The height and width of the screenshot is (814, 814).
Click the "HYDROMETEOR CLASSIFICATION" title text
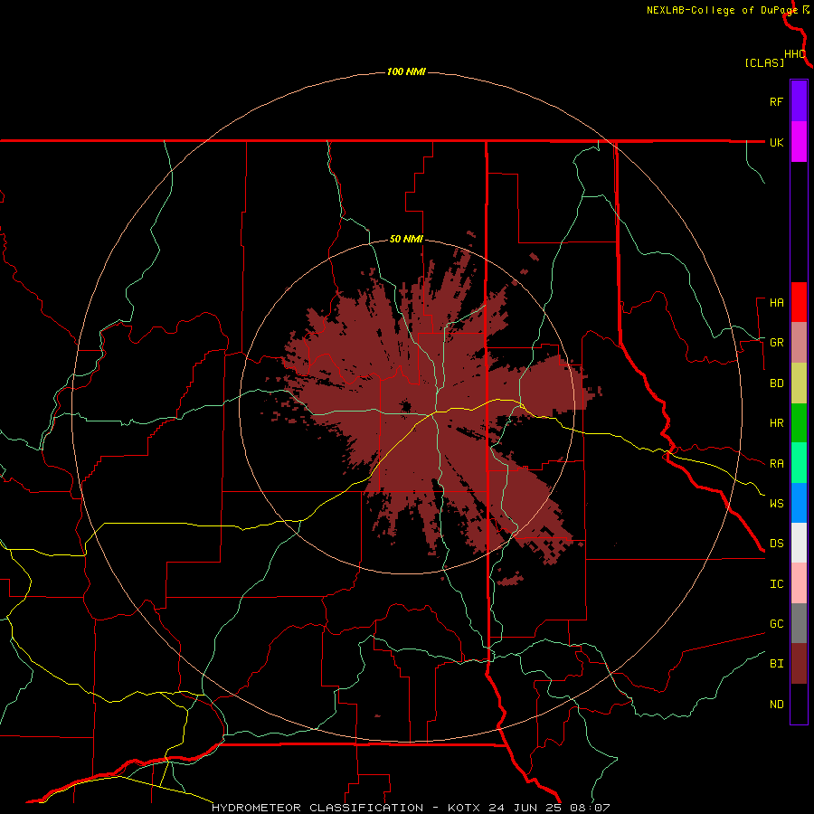coord(317,808)
